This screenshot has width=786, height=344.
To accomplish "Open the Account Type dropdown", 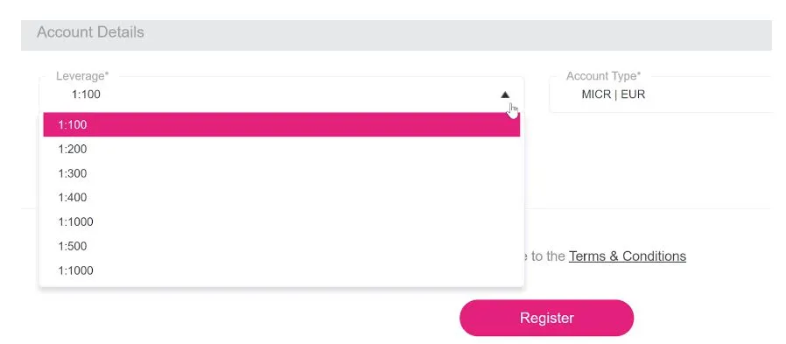I will (x=667, y=95).
